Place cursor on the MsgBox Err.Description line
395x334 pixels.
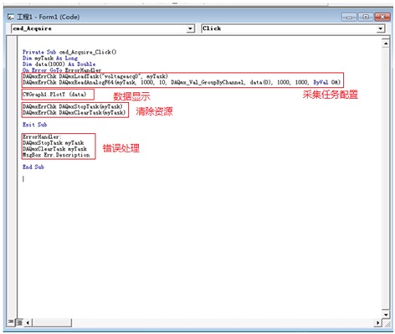pyautogui.click(x=56, y=155)
